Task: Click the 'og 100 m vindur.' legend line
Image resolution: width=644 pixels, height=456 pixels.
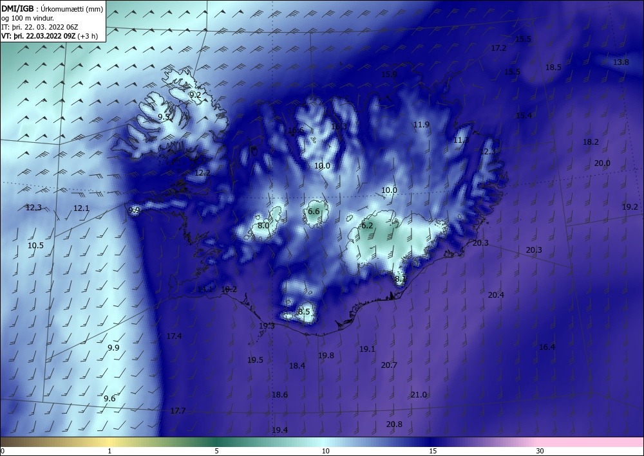Action: pyautogui.click(x=28, y=18)
